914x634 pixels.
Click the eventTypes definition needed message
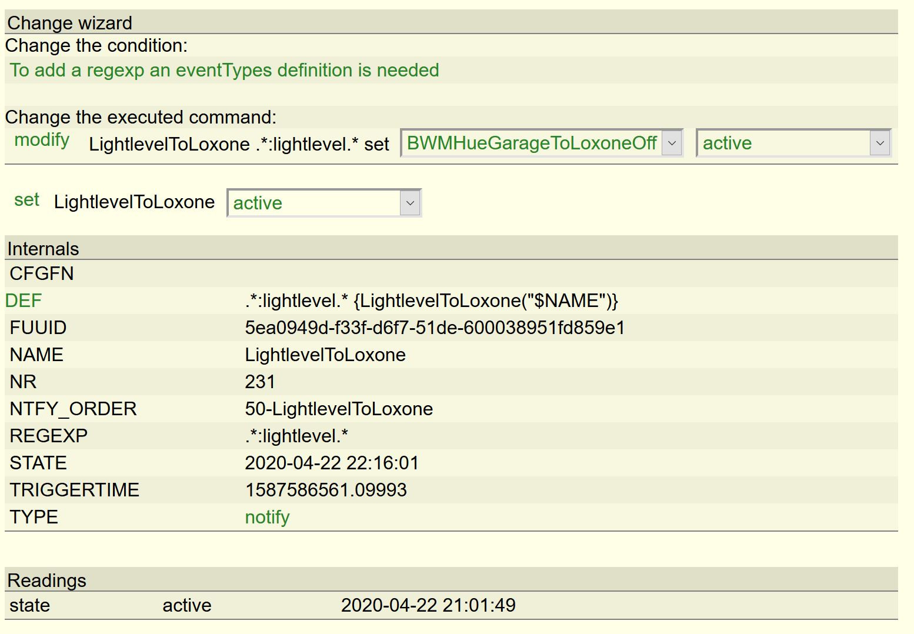(224, 70)
